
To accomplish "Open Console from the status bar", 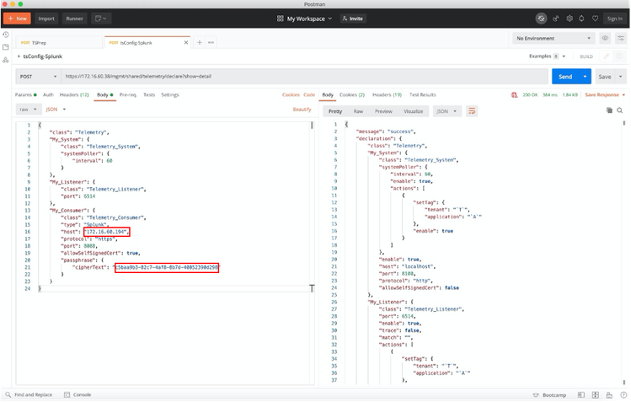I will (x=82, y=394).
